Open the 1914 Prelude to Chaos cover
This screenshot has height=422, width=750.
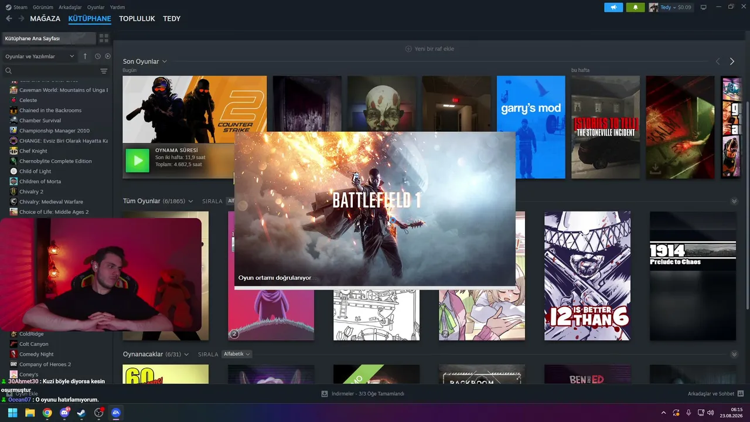coord(693,276)
